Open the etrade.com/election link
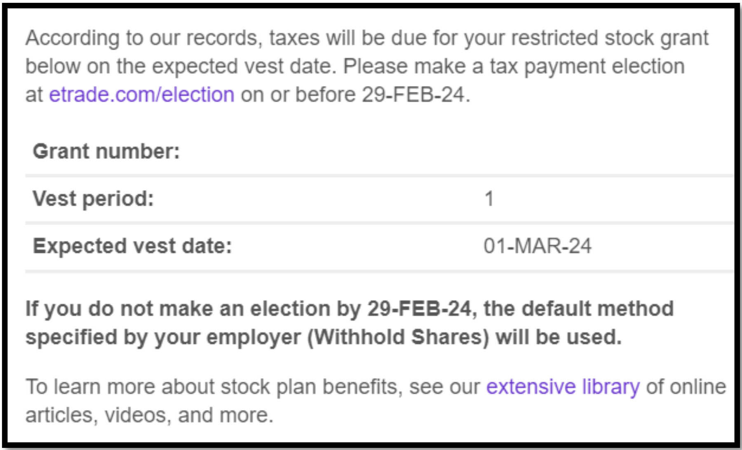This screenshot has height=450, width=742. coord(141,95)
